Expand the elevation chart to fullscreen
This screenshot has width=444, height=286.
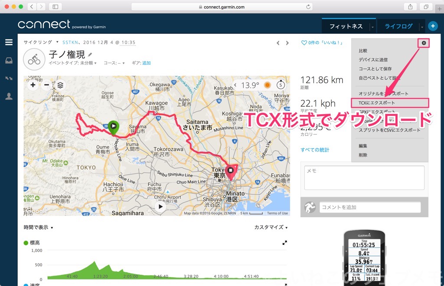(x=284, y=243)
